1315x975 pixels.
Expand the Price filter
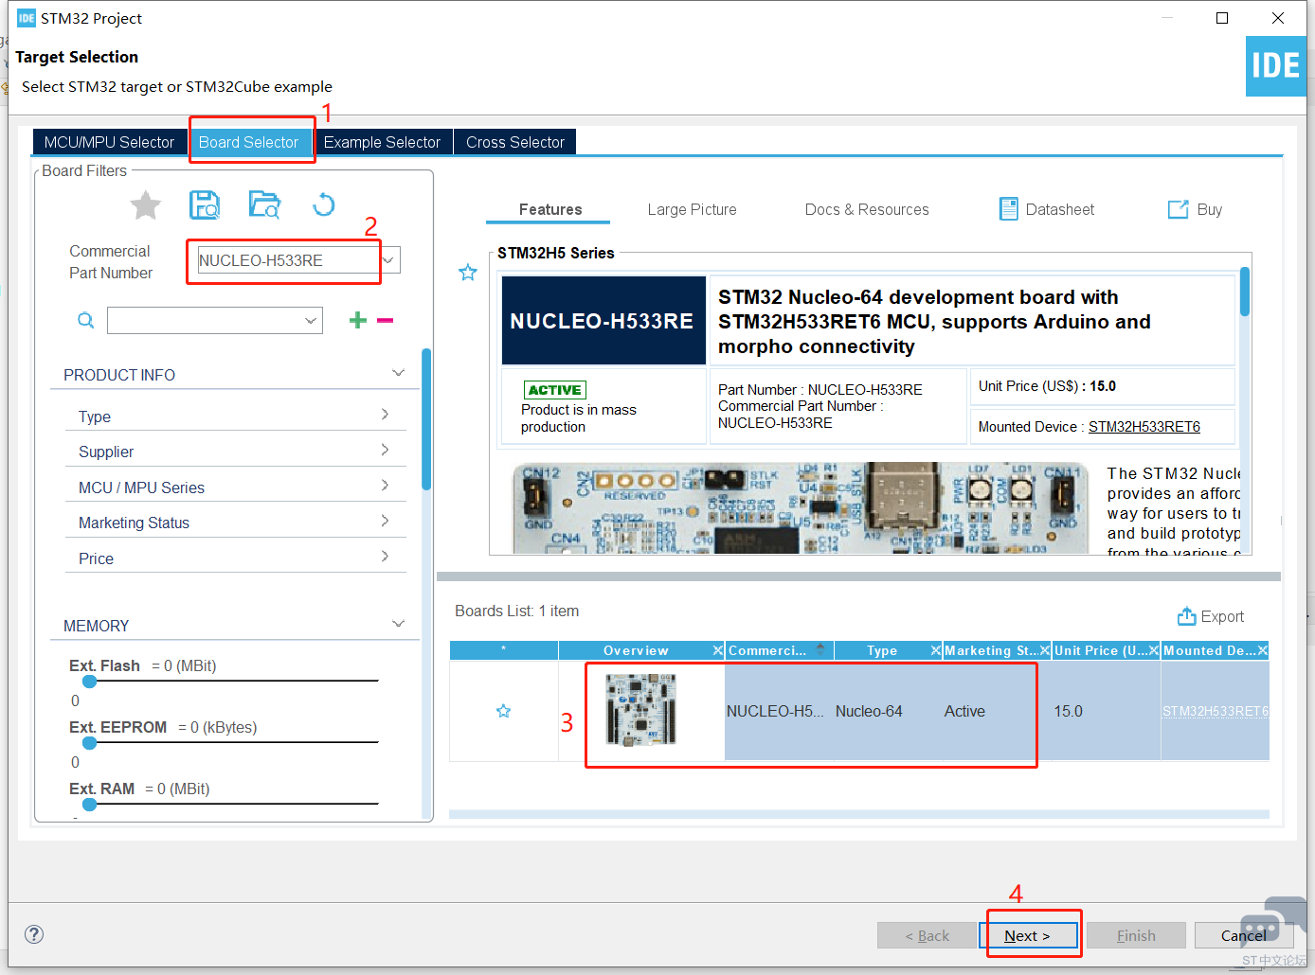point(385,557)
